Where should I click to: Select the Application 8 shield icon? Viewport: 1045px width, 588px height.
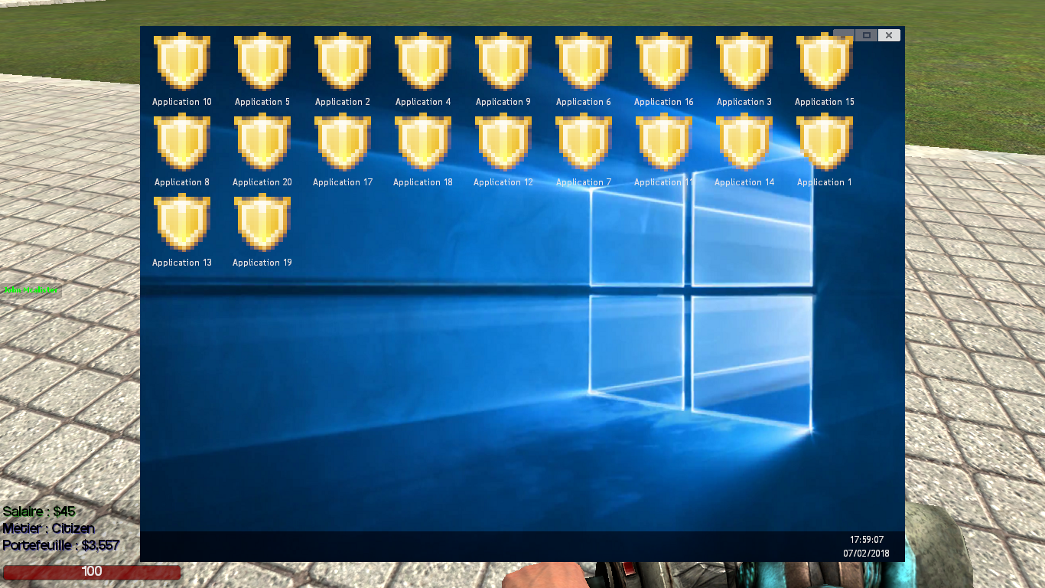[182, 142]
